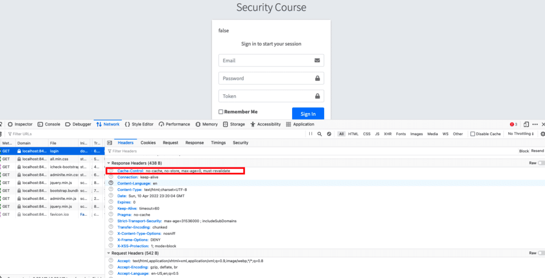Enable the Disable Cache checkbox

pos(473,134)
